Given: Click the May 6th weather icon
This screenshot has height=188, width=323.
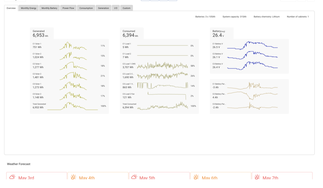Looking at the screenshot, I should tap(196, 177).
